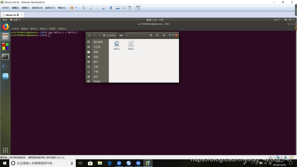Screen dimensions: 297x167
Task: Open the Terminal from the Ubuntu dock
Action: click(5, 57)
